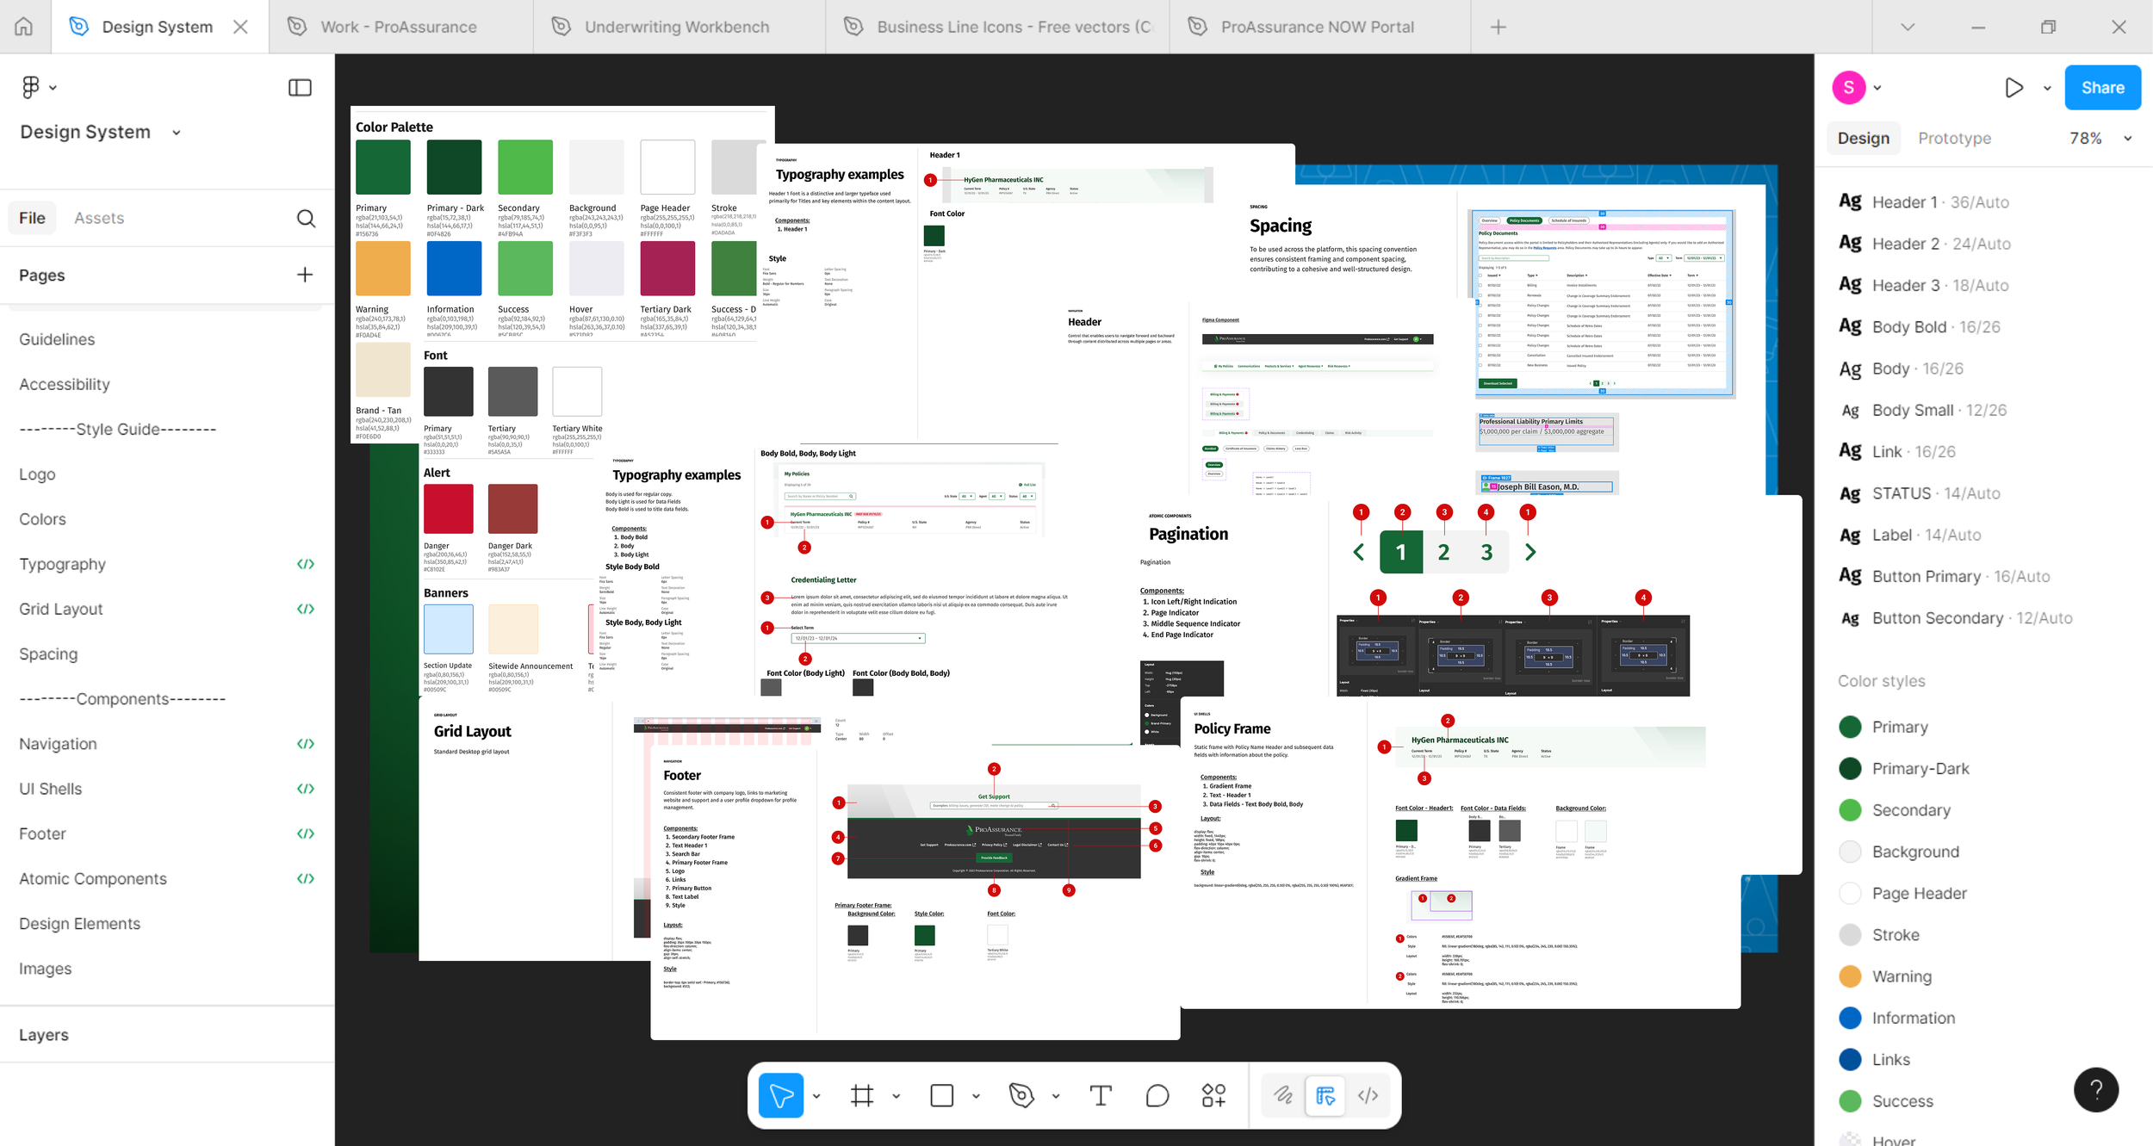2153x1146 pixels.
Task: Switch to the Prototype tab
Action: (x=1954, y=139)
